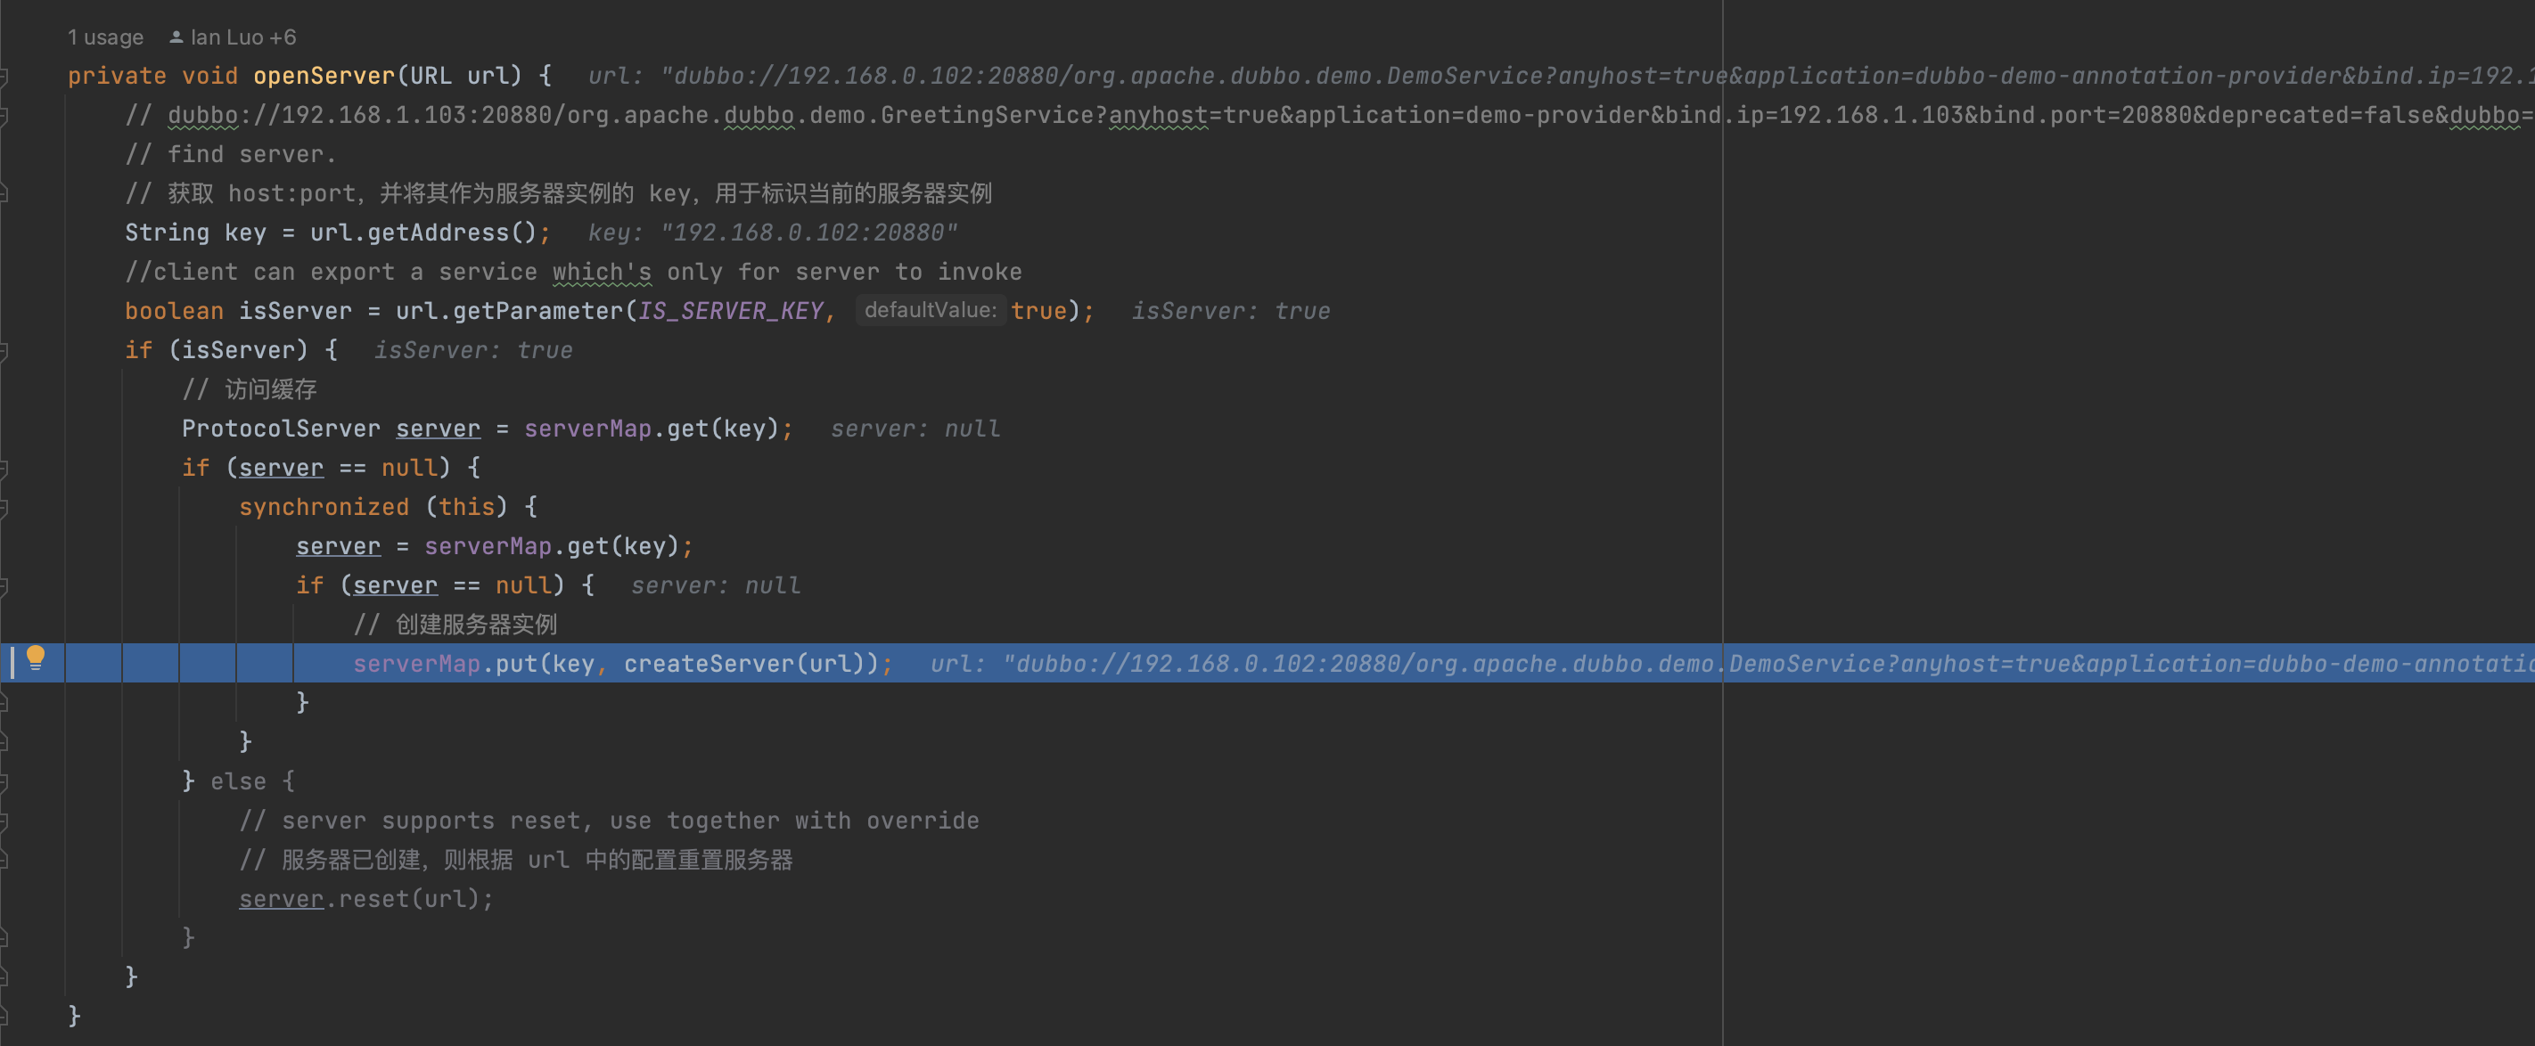Collapse the synchronized (this) block fold marker
Screen dimensions: 2535x1046
[x=4, y=508]
